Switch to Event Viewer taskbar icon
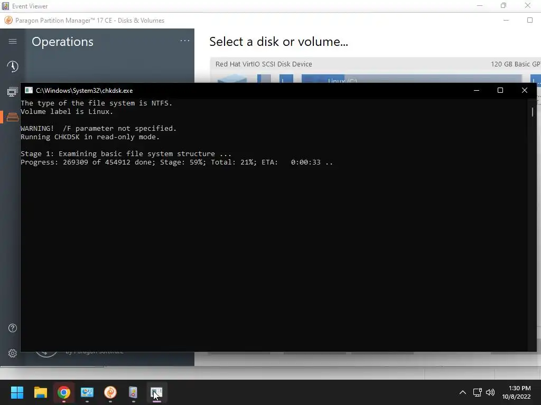 pyautogui.click(x=133, y=392)
